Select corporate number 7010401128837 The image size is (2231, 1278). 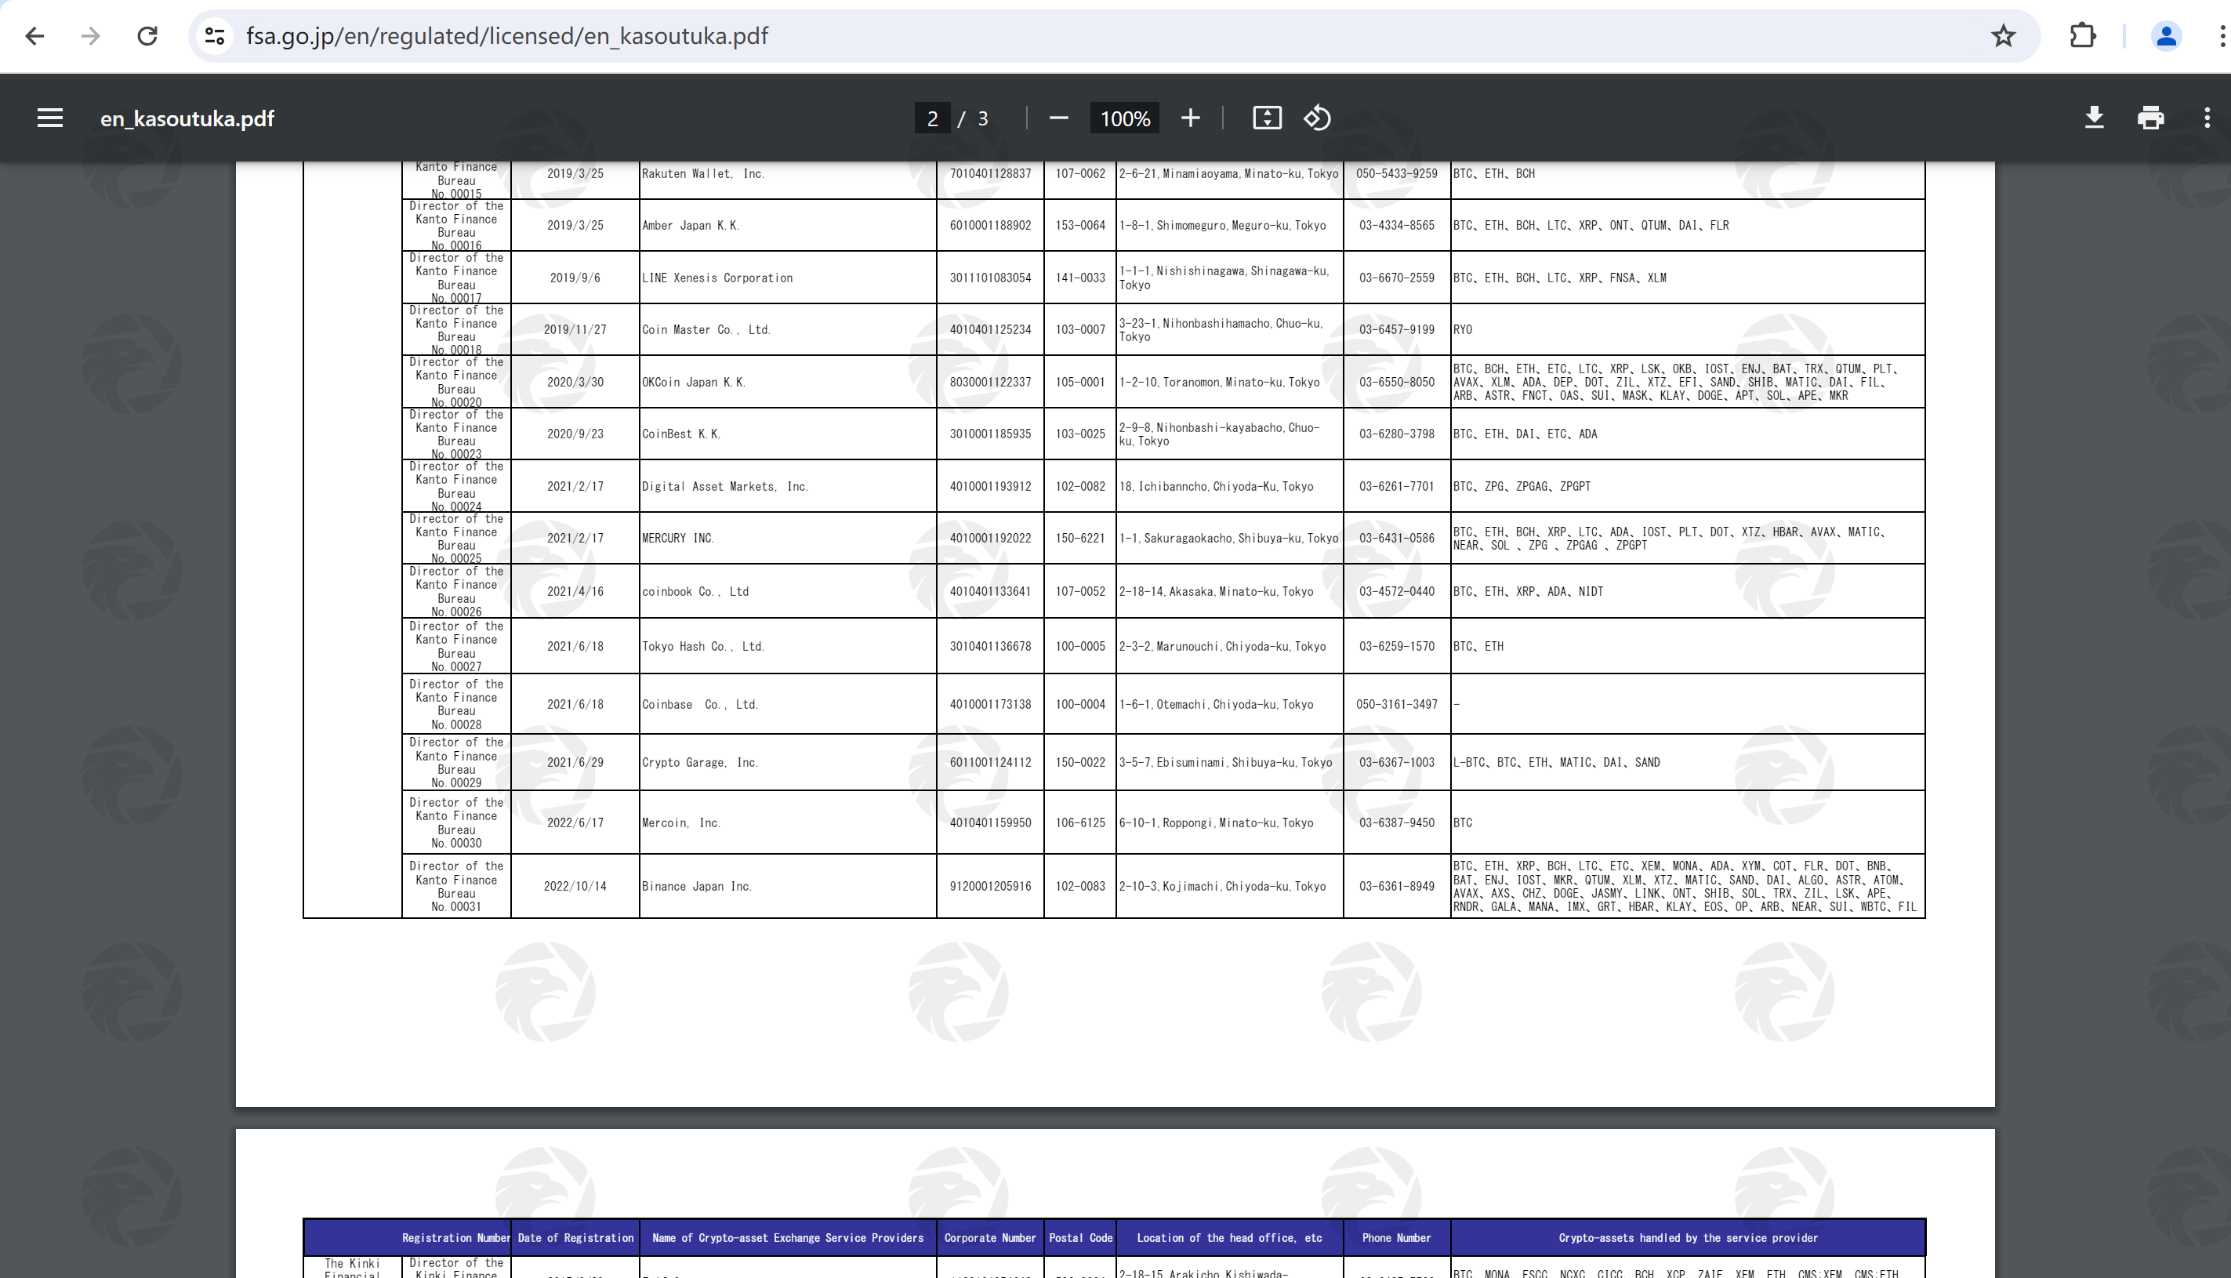[x=991, y=174]
